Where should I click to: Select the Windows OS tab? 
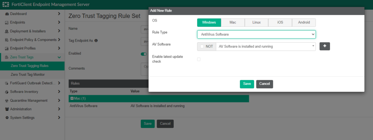[209, 22]
